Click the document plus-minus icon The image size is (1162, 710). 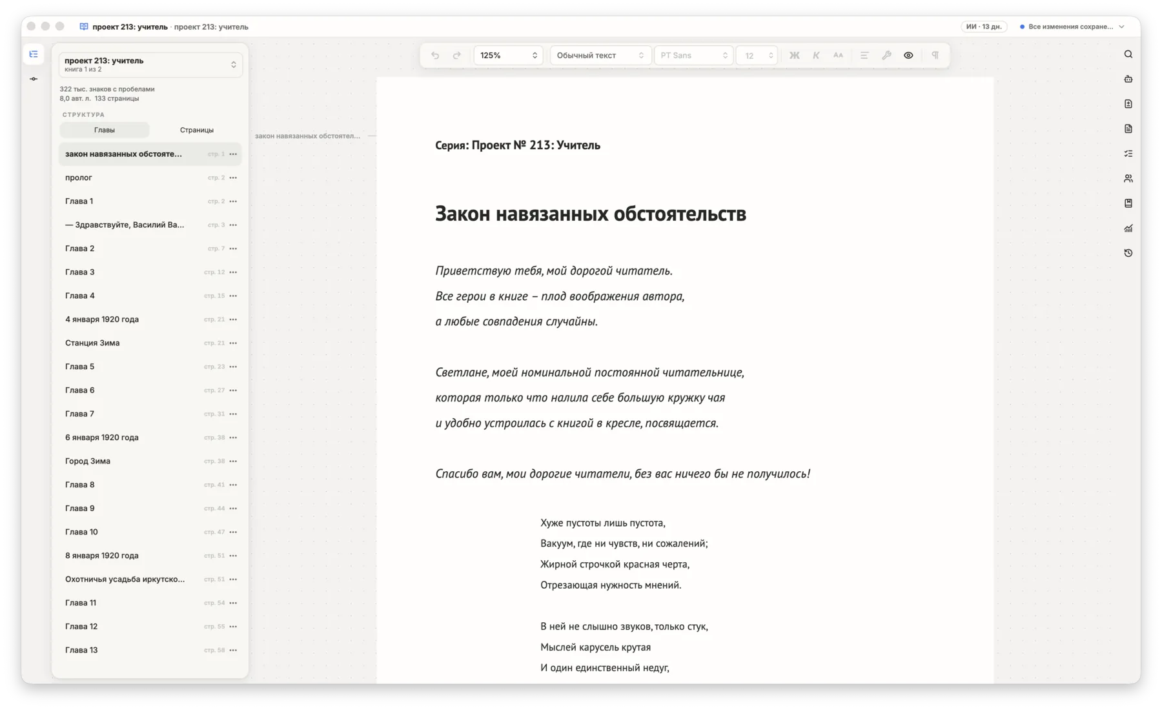click(1128, 104)
